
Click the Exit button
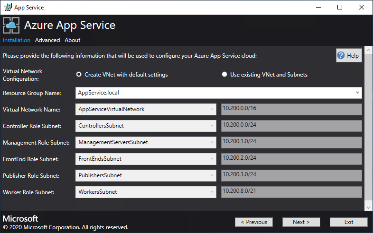[349, 222]
